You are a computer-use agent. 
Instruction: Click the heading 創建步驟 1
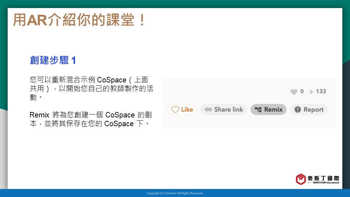click(x=53, y=60)
